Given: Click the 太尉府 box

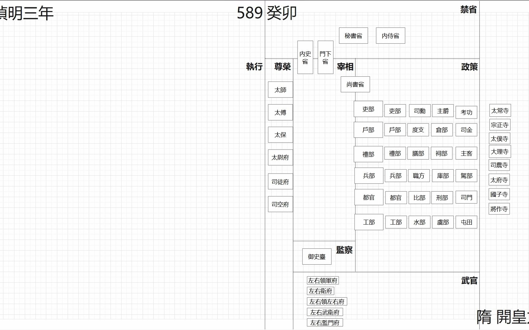Looking at the screenshot, I should tap(280, 157).
